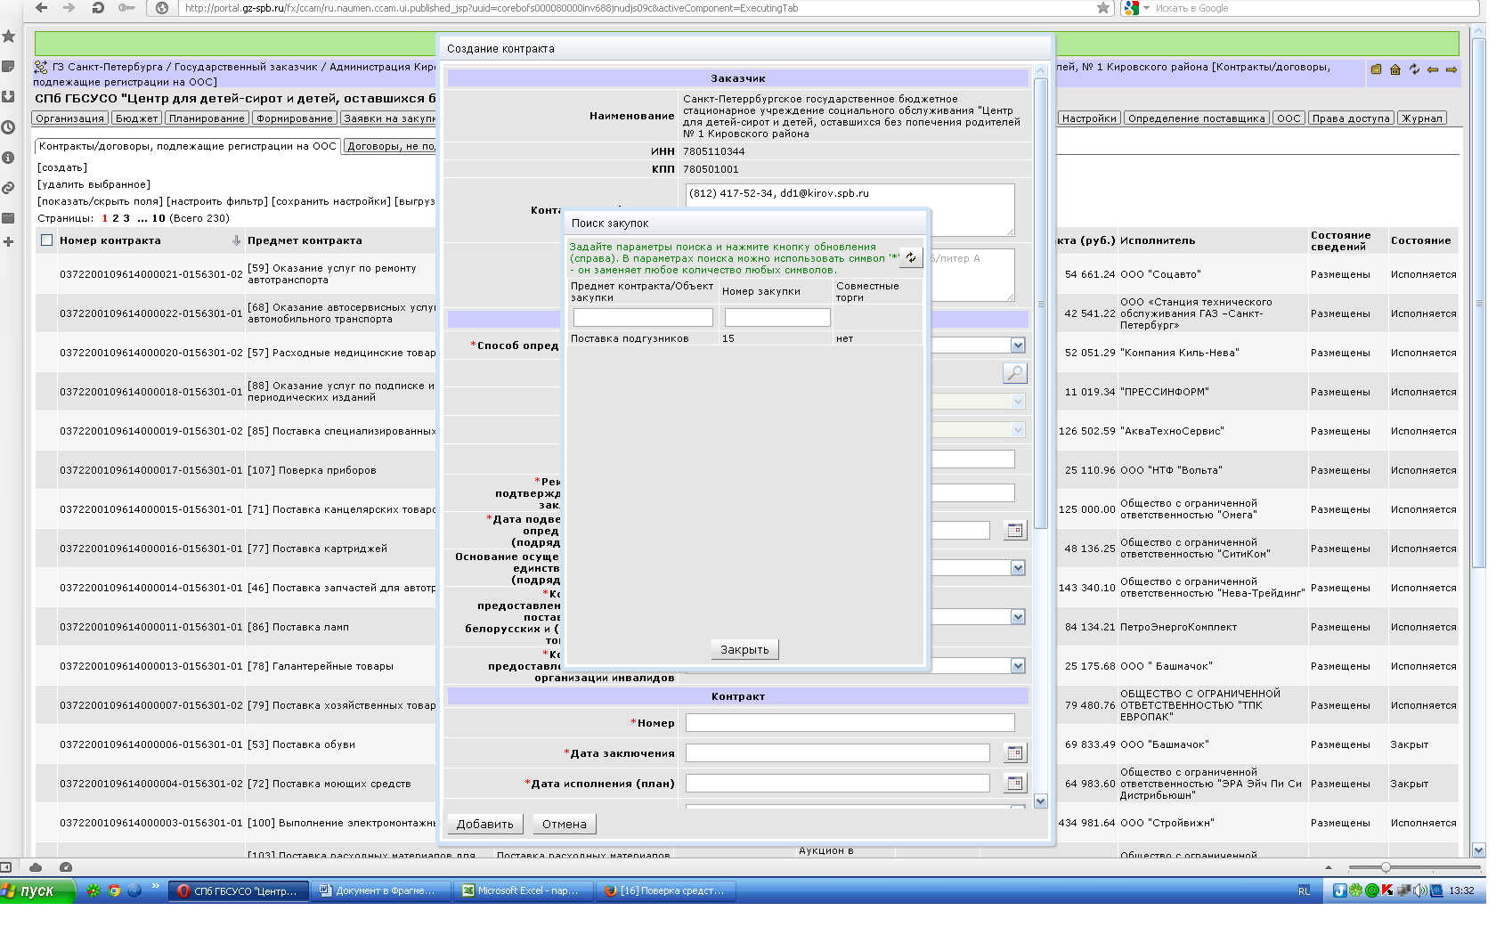The image size is (1496, 935).
Task: Open the Бюджет menu tab
Action: pyautogui.click(x=136, y=118)
